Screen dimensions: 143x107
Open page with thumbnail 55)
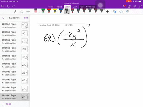click(15, 26)
